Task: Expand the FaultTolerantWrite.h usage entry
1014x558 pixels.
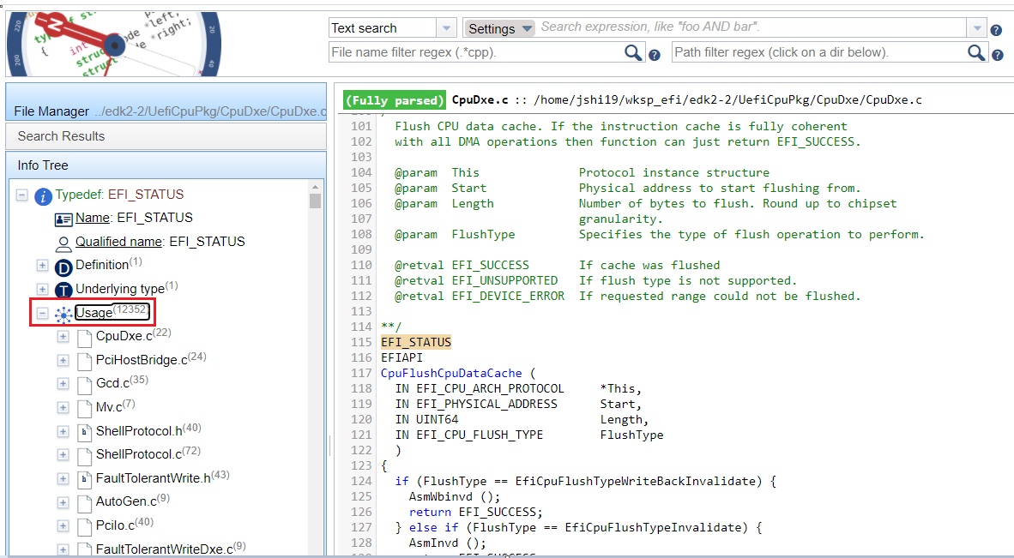Action: pyautogui.click(x=63, y=478)
